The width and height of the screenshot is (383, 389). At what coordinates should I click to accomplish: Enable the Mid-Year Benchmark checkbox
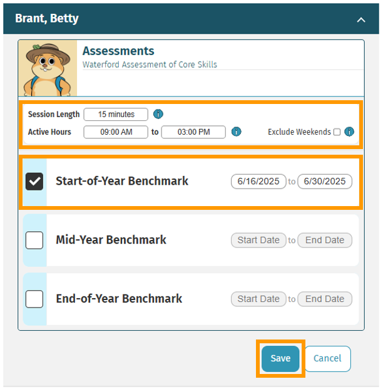(x=34, y=240)
